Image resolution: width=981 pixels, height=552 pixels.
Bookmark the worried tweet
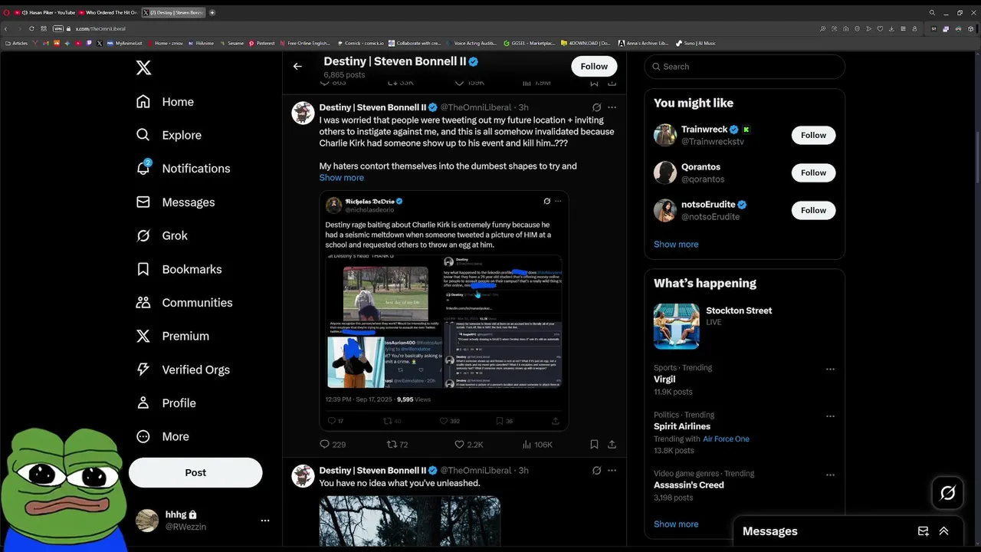point(594,445)
